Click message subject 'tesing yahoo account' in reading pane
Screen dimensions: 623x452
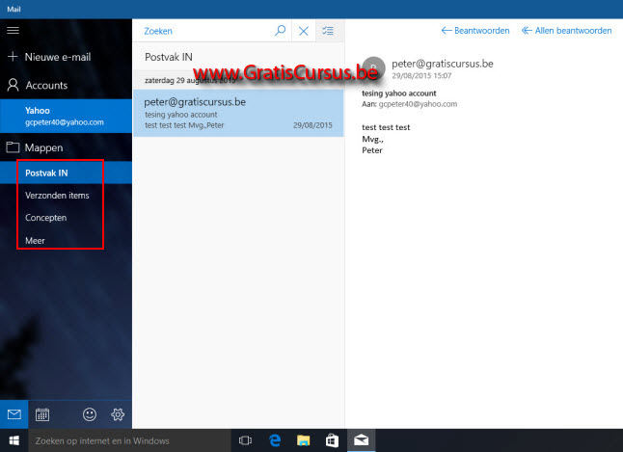point(399,93)
